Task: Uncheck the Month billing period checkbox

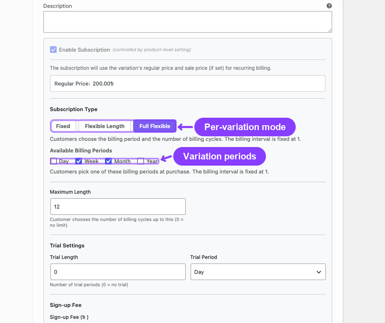Action: [x=108, y=161]
